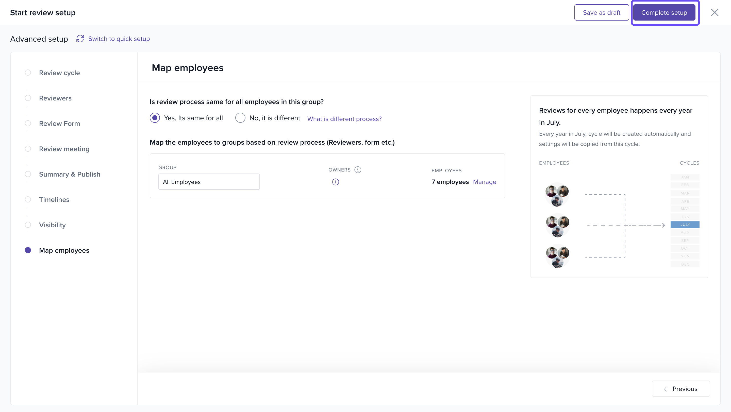This screenshot has height=412, width=731.
Task: Go back with Previous button
Action: point(681,389)
